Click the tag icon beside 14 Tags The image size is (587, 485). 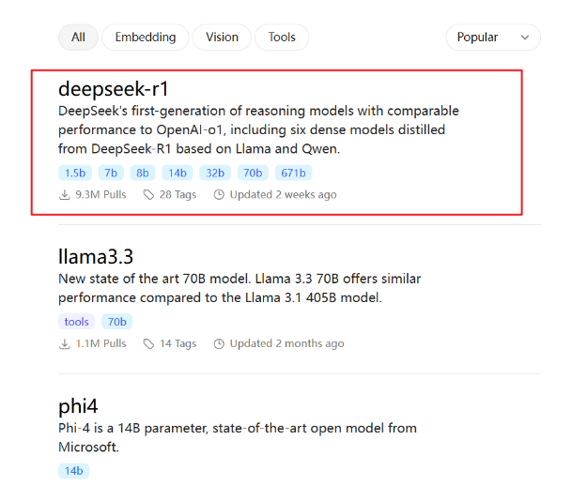(x=148, y=344)
